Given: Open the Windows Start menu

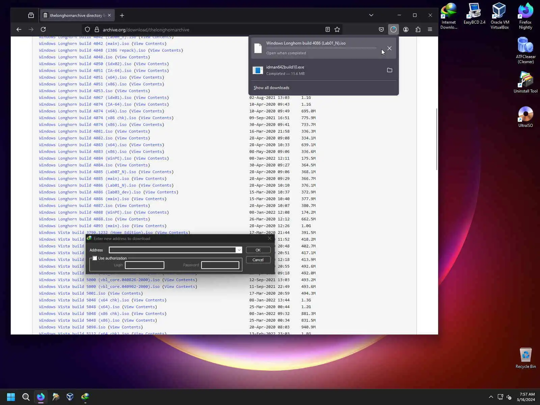Looking at the screenshot, I should [11, 397].
